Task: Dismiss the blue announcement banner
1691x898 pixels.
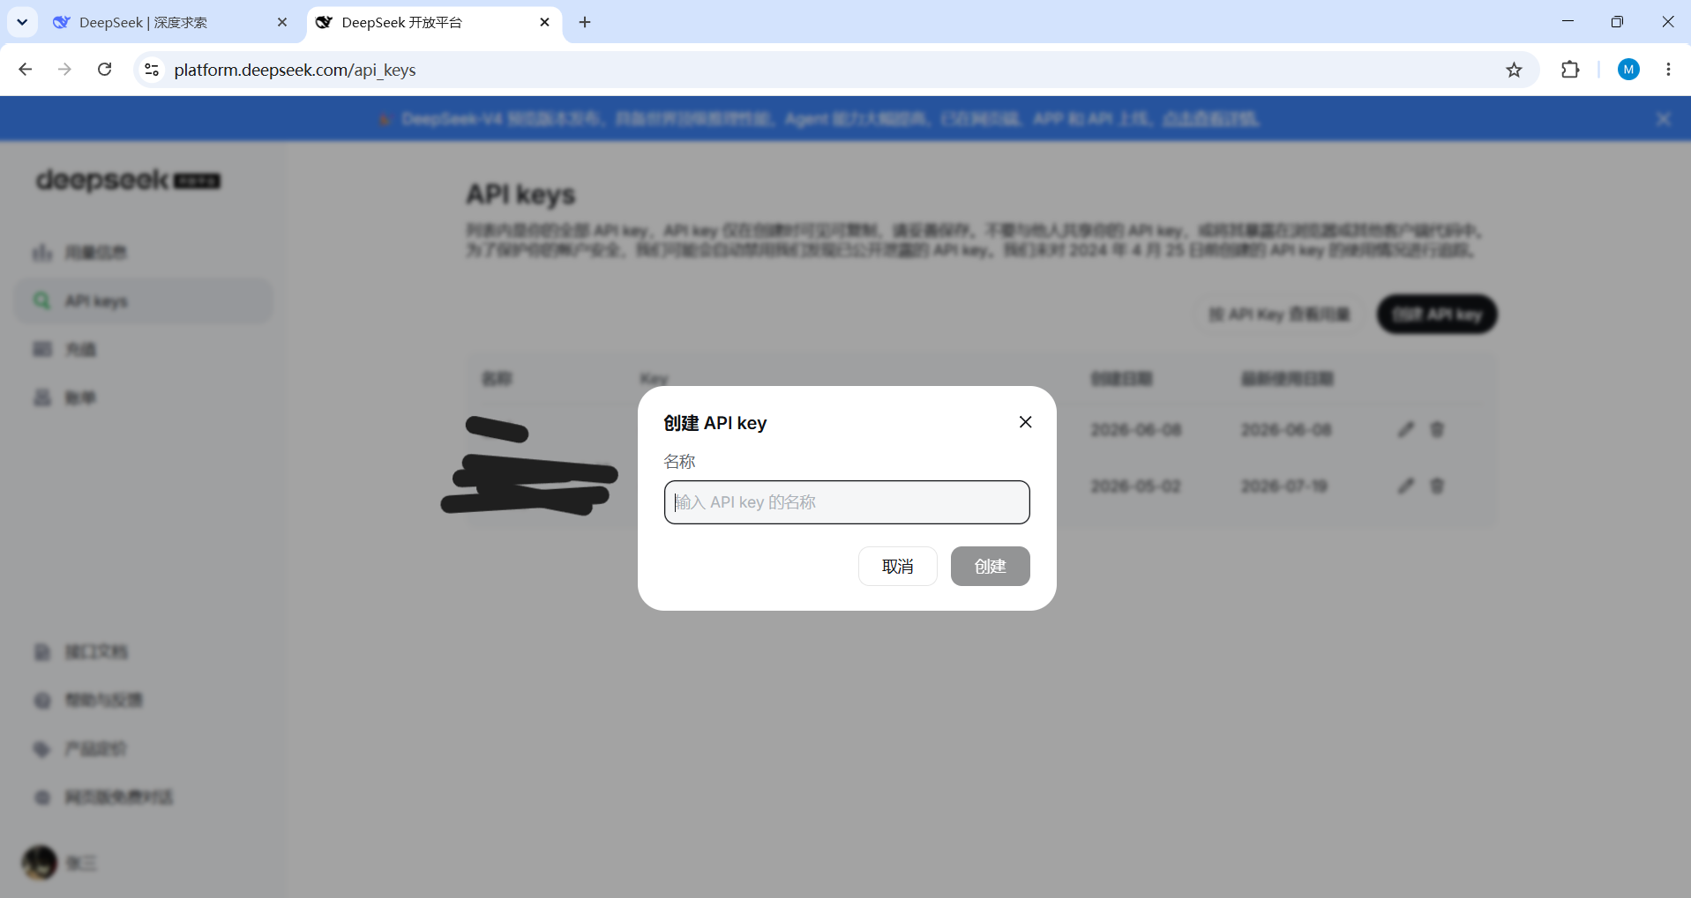Action: tap(1664, 119)
